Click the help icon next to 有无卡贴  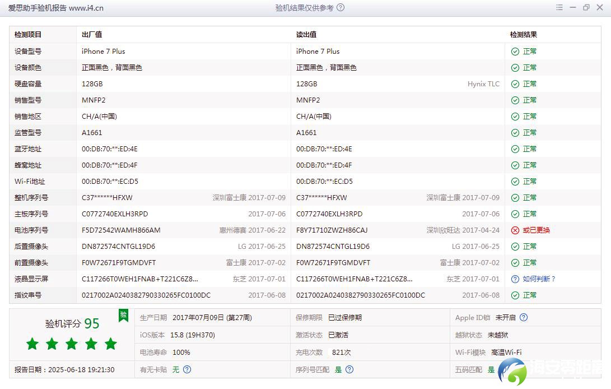[x=187, y=369]
